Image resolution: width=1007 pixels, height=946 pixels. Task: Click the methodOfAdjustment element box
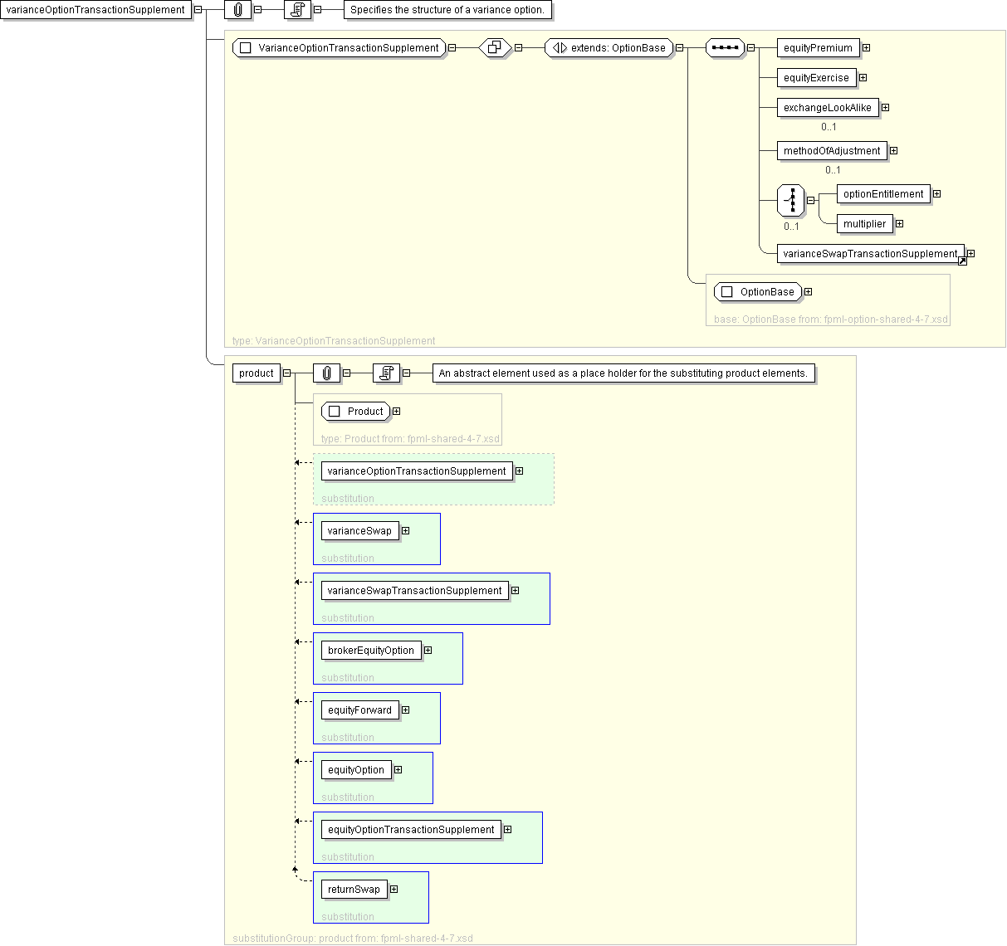pyautogui.click(x=831, y=151)
